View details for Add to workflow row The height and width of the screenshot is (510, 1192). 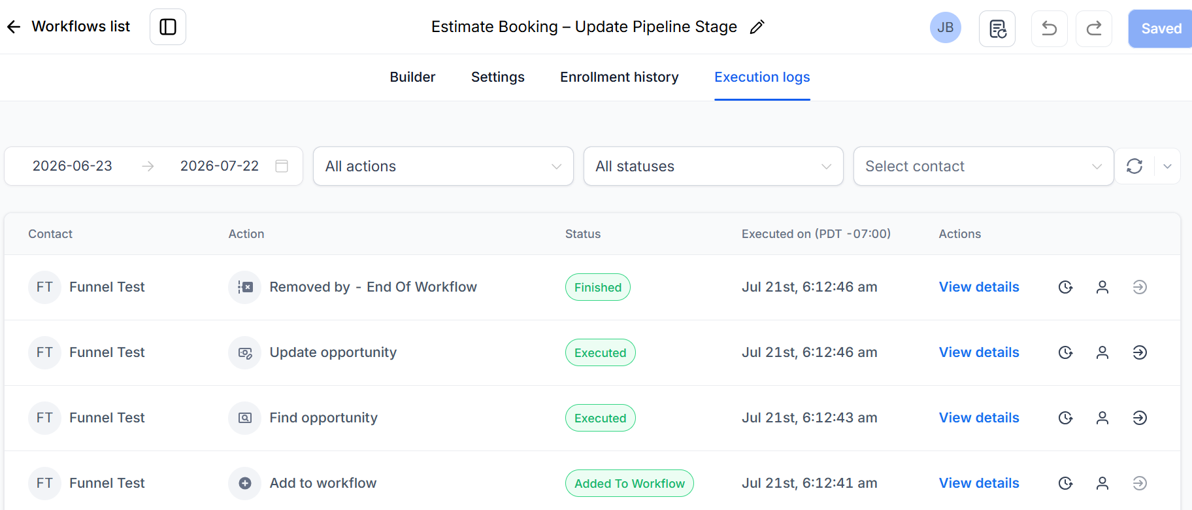click(x=979, y=483)
